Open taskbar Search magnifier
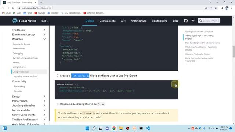Screen dimensions: 235x132 point(94,128)
